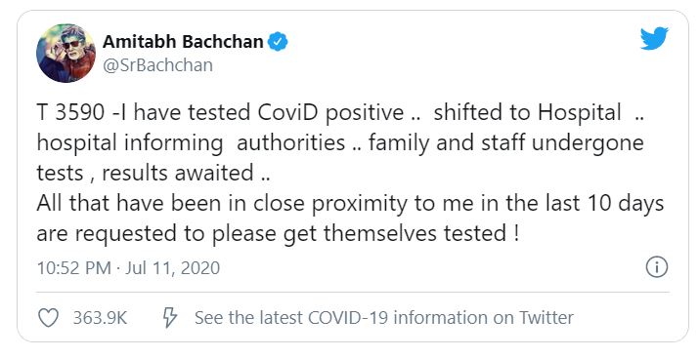
Task: Click the Twitter bird logo
Action: pos(654,39)
